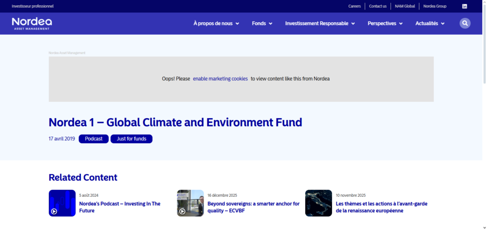
Task: Click the night-time Italy satellite thumbnail
Action: (319, 203)
